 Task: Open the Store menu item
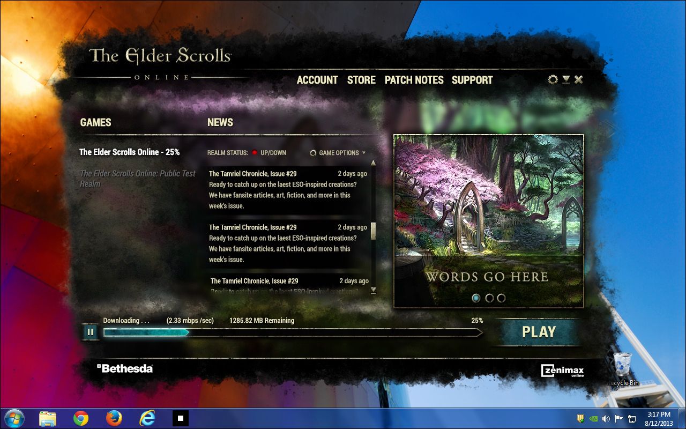click(x=361, y=80)
